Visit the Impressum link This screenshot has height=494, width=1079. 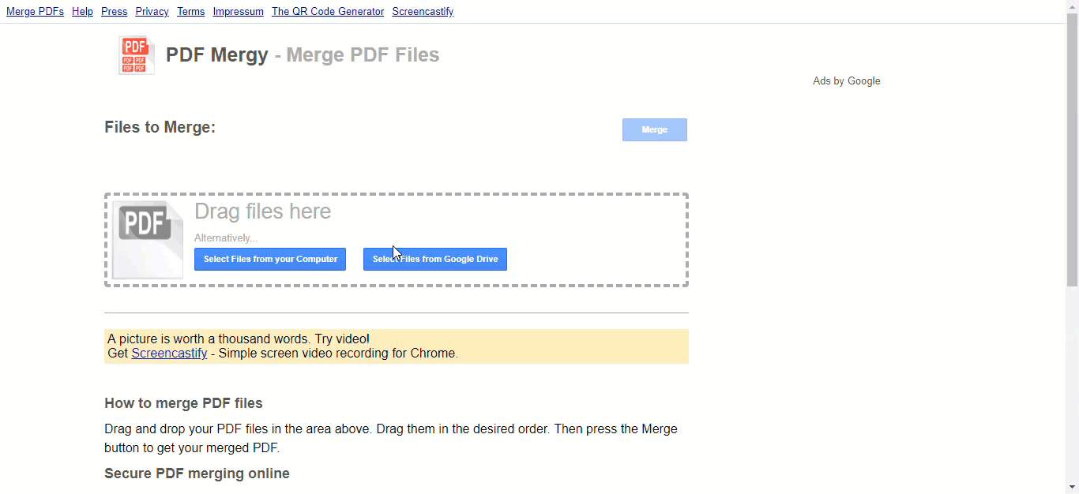[238, 11]
